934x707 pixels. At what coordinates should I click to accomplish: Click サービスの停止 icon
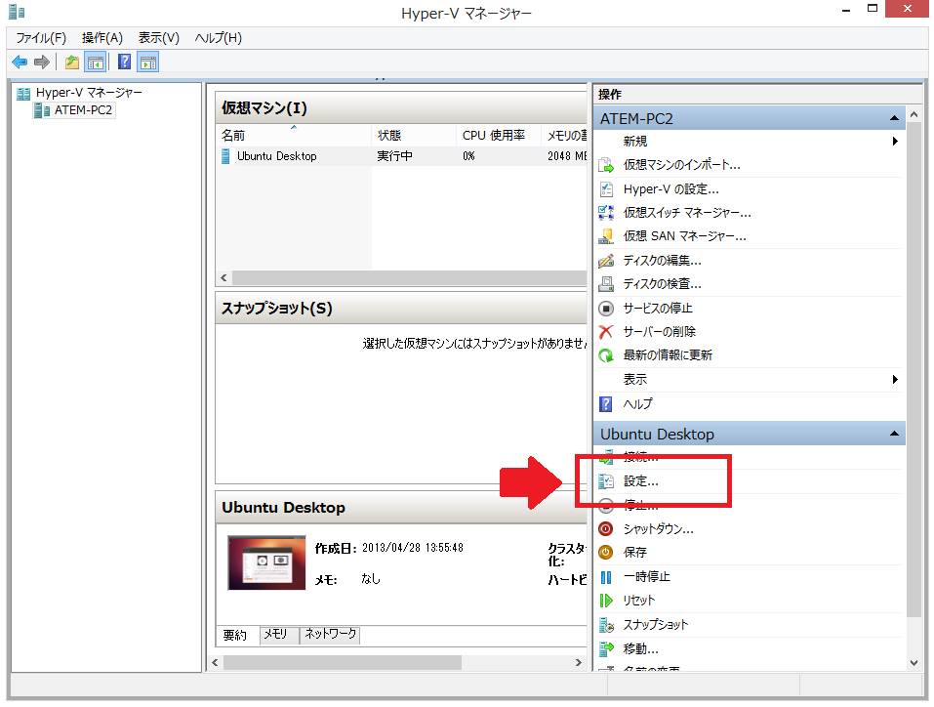(606, 309)
